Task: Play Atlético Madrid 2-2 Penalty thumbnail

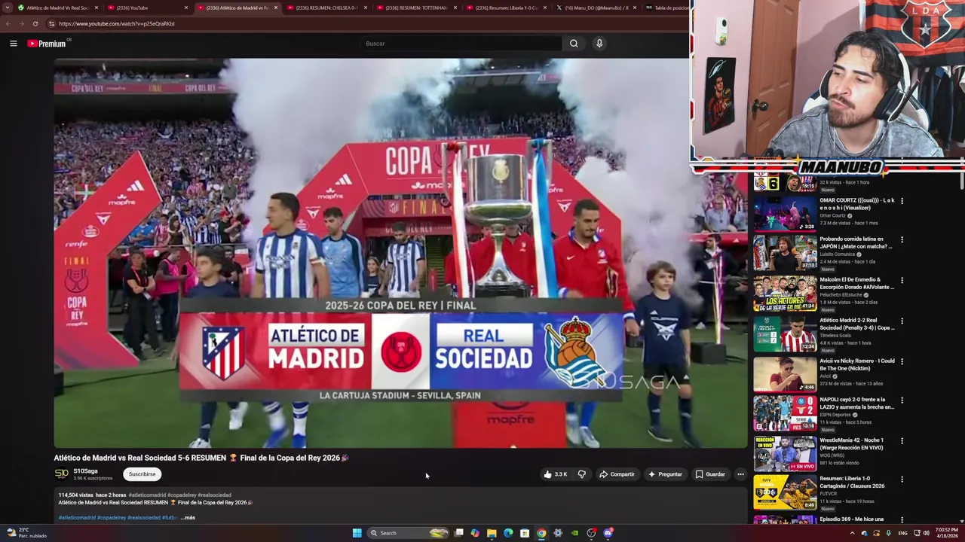Action: pos(785,333)
